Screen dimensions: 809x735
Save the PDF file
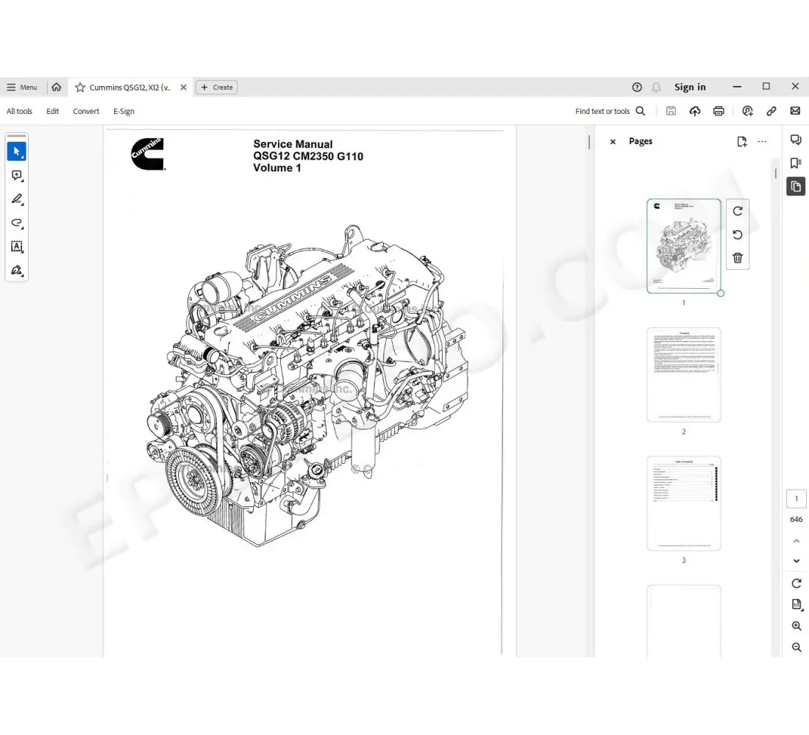tap(671, 110)
